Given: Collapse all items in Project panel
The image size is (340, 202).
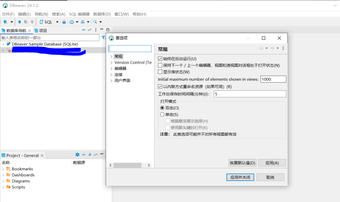Looking at the screenshot, I should click(84, 155).
